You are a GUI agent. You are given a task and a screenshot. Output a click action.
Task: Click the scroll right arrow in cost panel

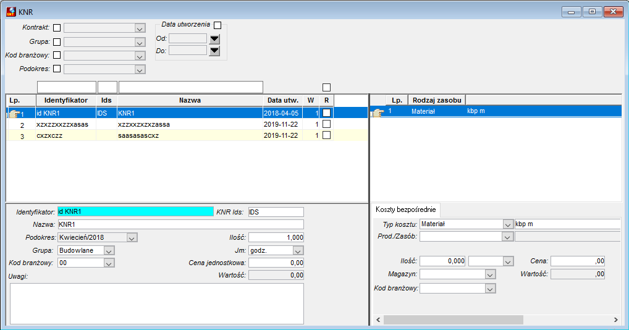(x=616, y=319)
